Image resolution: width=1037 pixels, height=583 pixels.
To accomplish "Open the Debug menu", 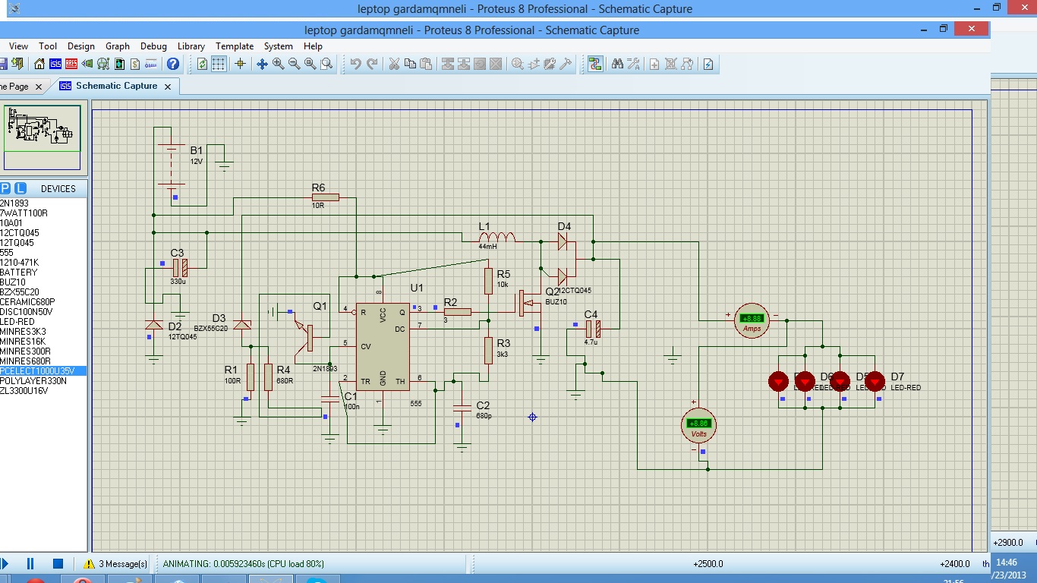I will click(153, 46).
